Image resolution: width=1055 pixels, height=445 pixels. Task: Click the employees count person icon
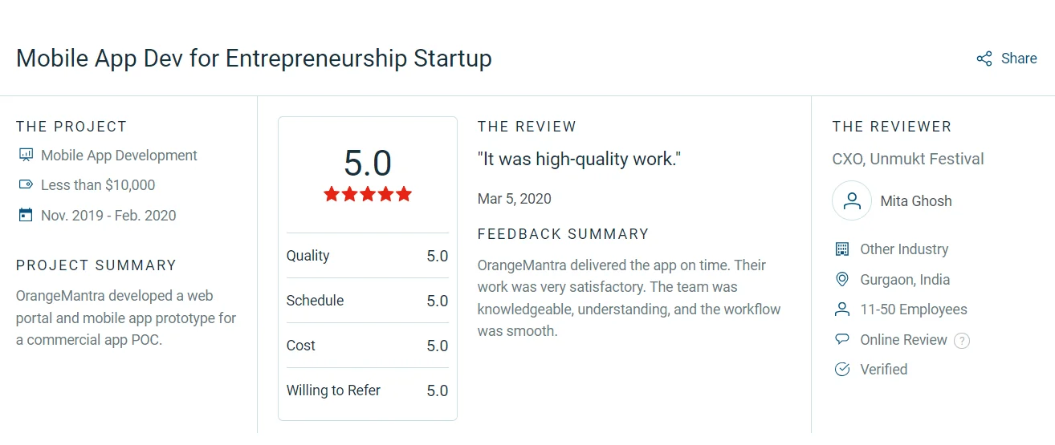(x=842, y=309)
